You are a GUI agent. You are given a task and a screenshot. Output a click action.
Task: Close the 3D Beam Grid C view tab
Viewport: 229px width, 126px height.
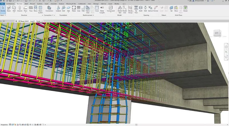(42, 21)
